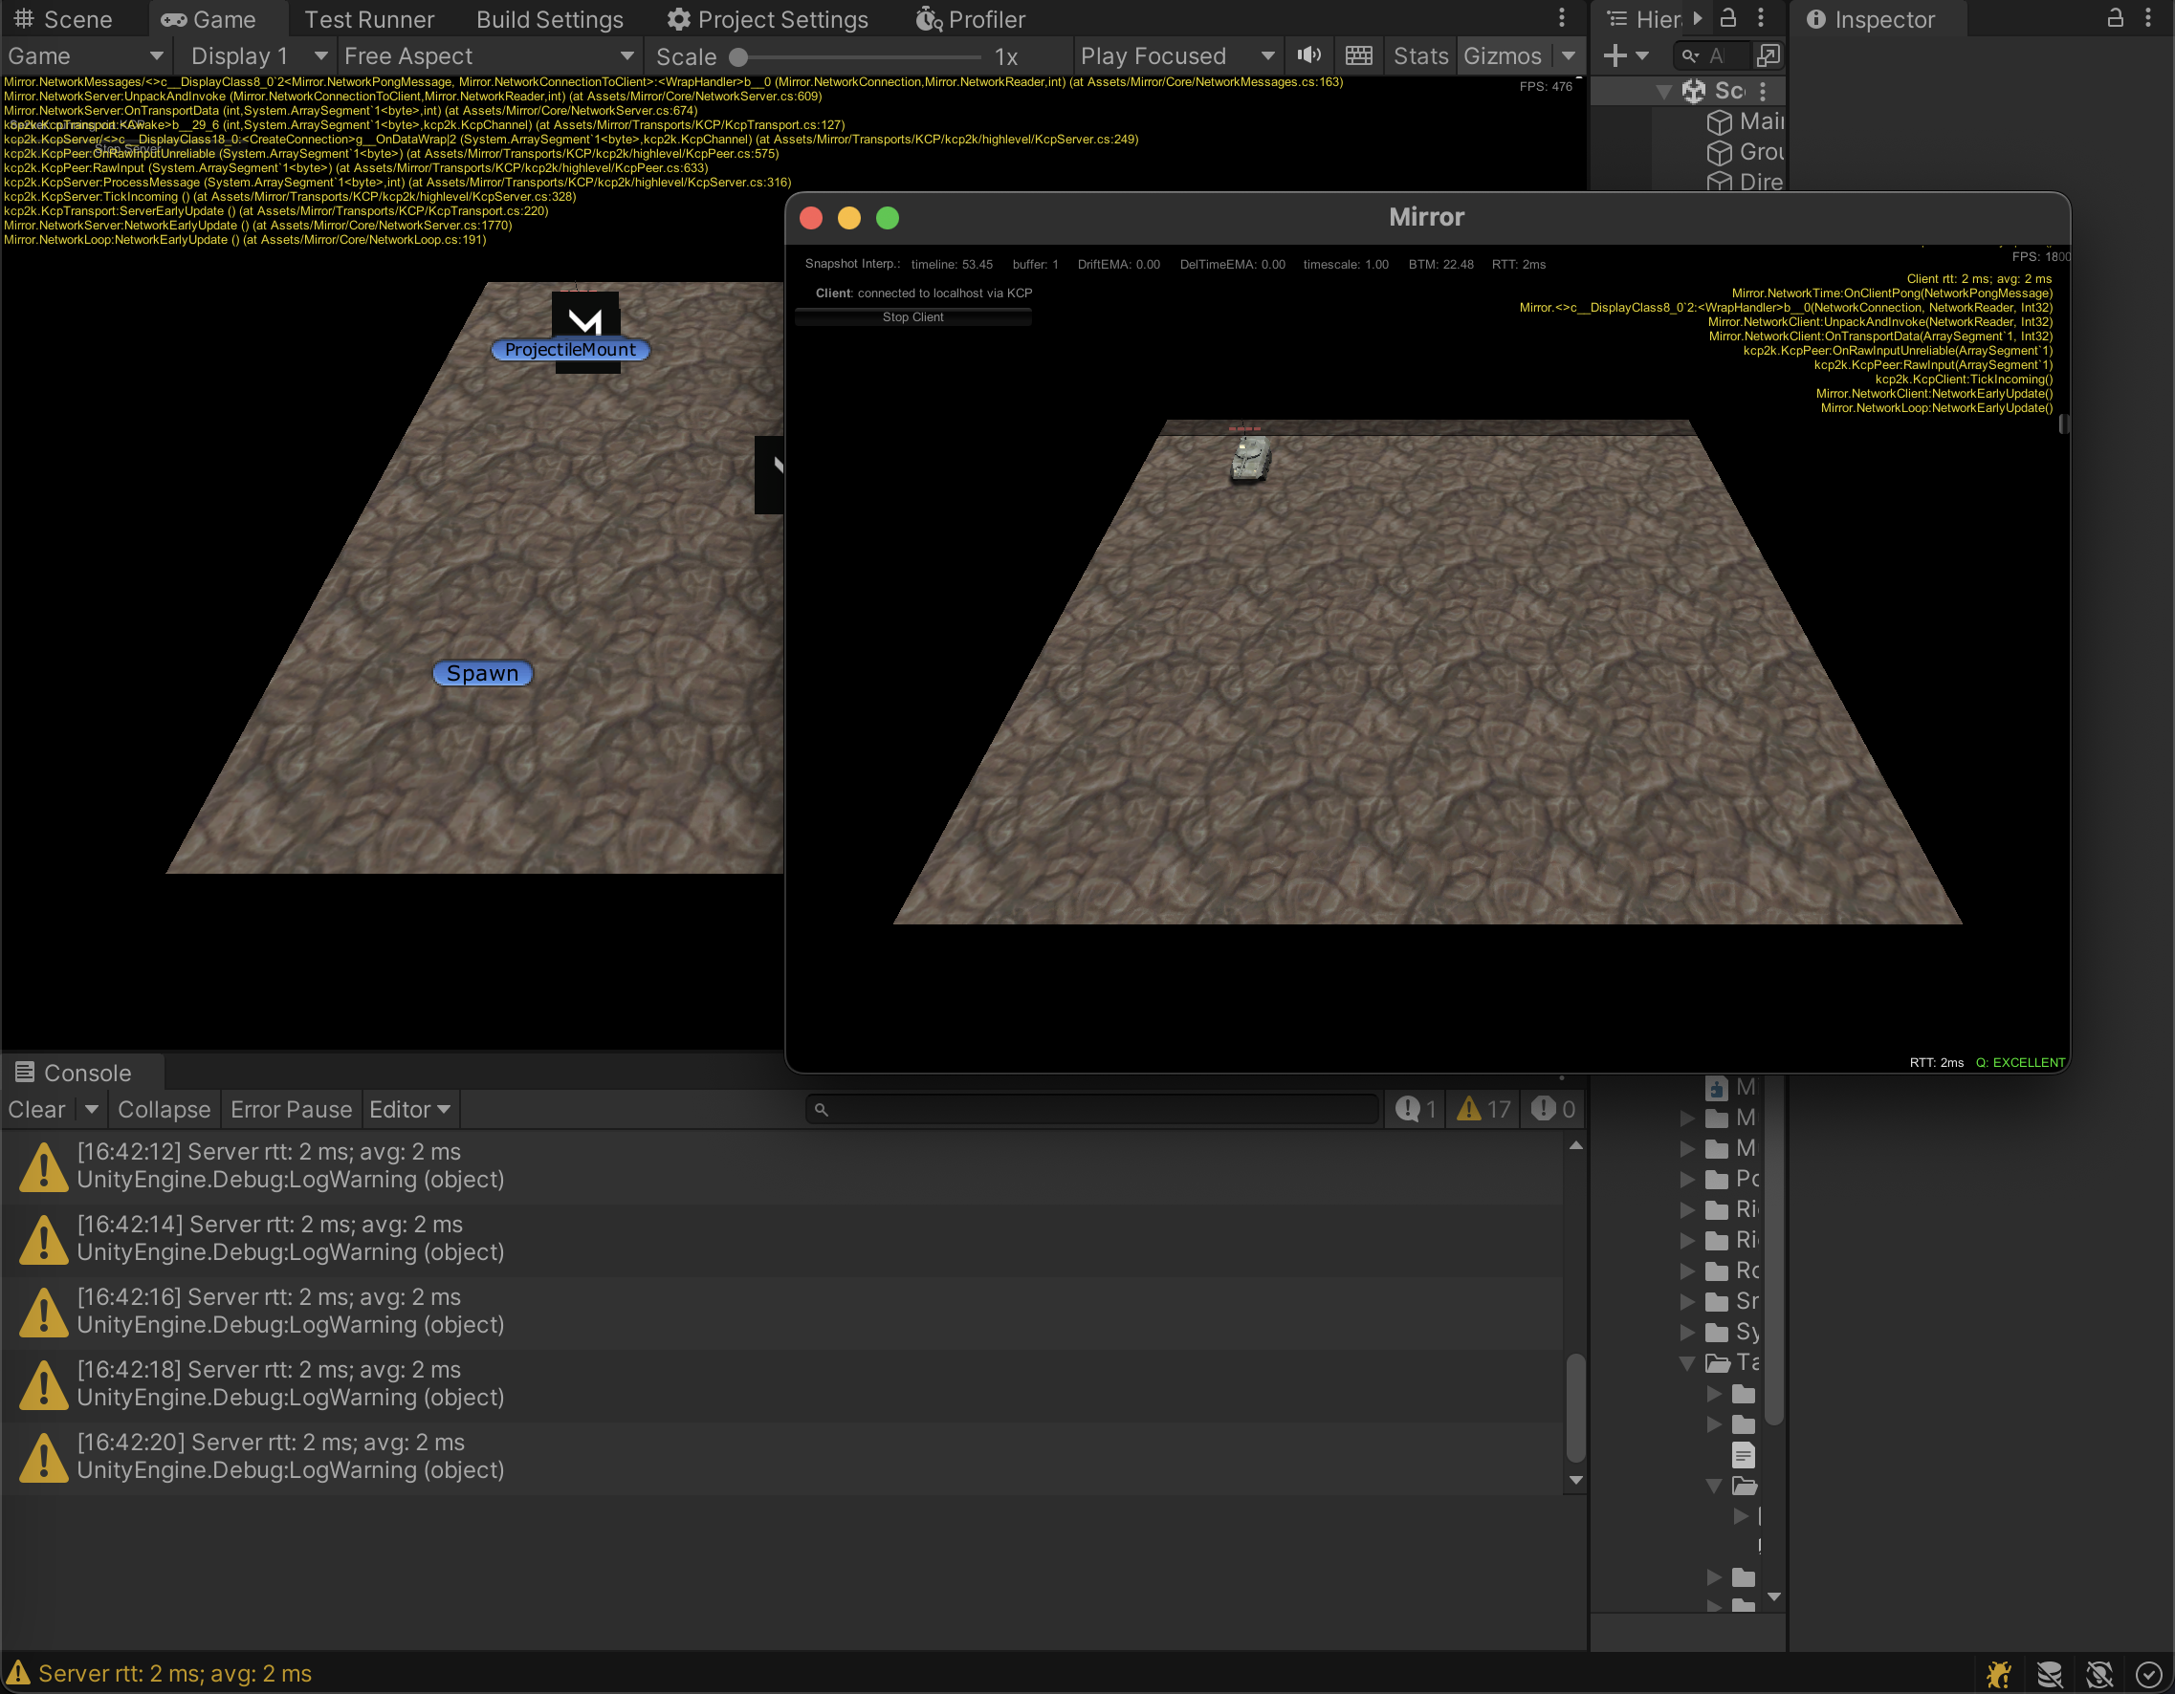
Task: Open the Editor dropdown in the Console
Action: pyautogui.click(x=409, y=1109)
